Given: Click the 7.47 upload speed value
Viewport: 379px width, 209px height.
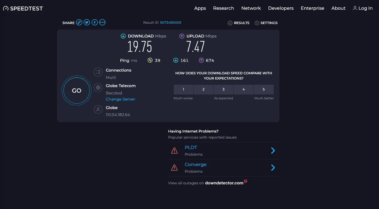Looking at the screenshot, I should pyautogui.click(x=195, y=47).
